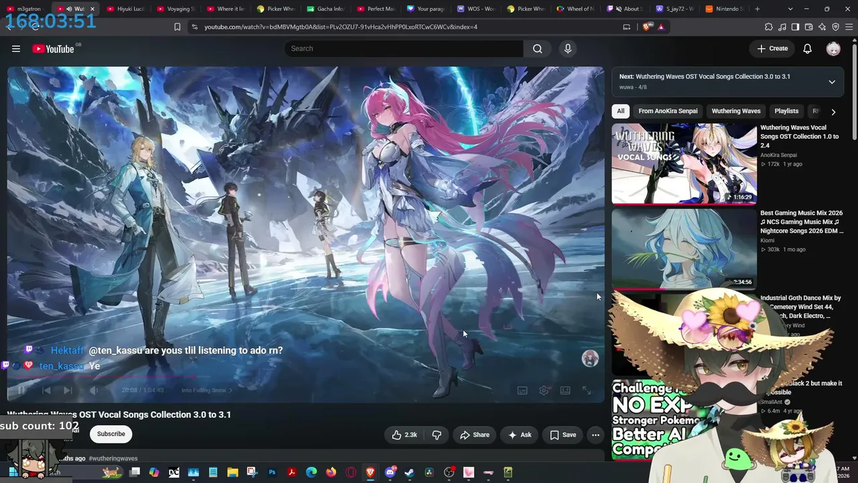
Task: Open Best Gaming Music Mix 2026 thumbnail
Action: pos(684,248)
